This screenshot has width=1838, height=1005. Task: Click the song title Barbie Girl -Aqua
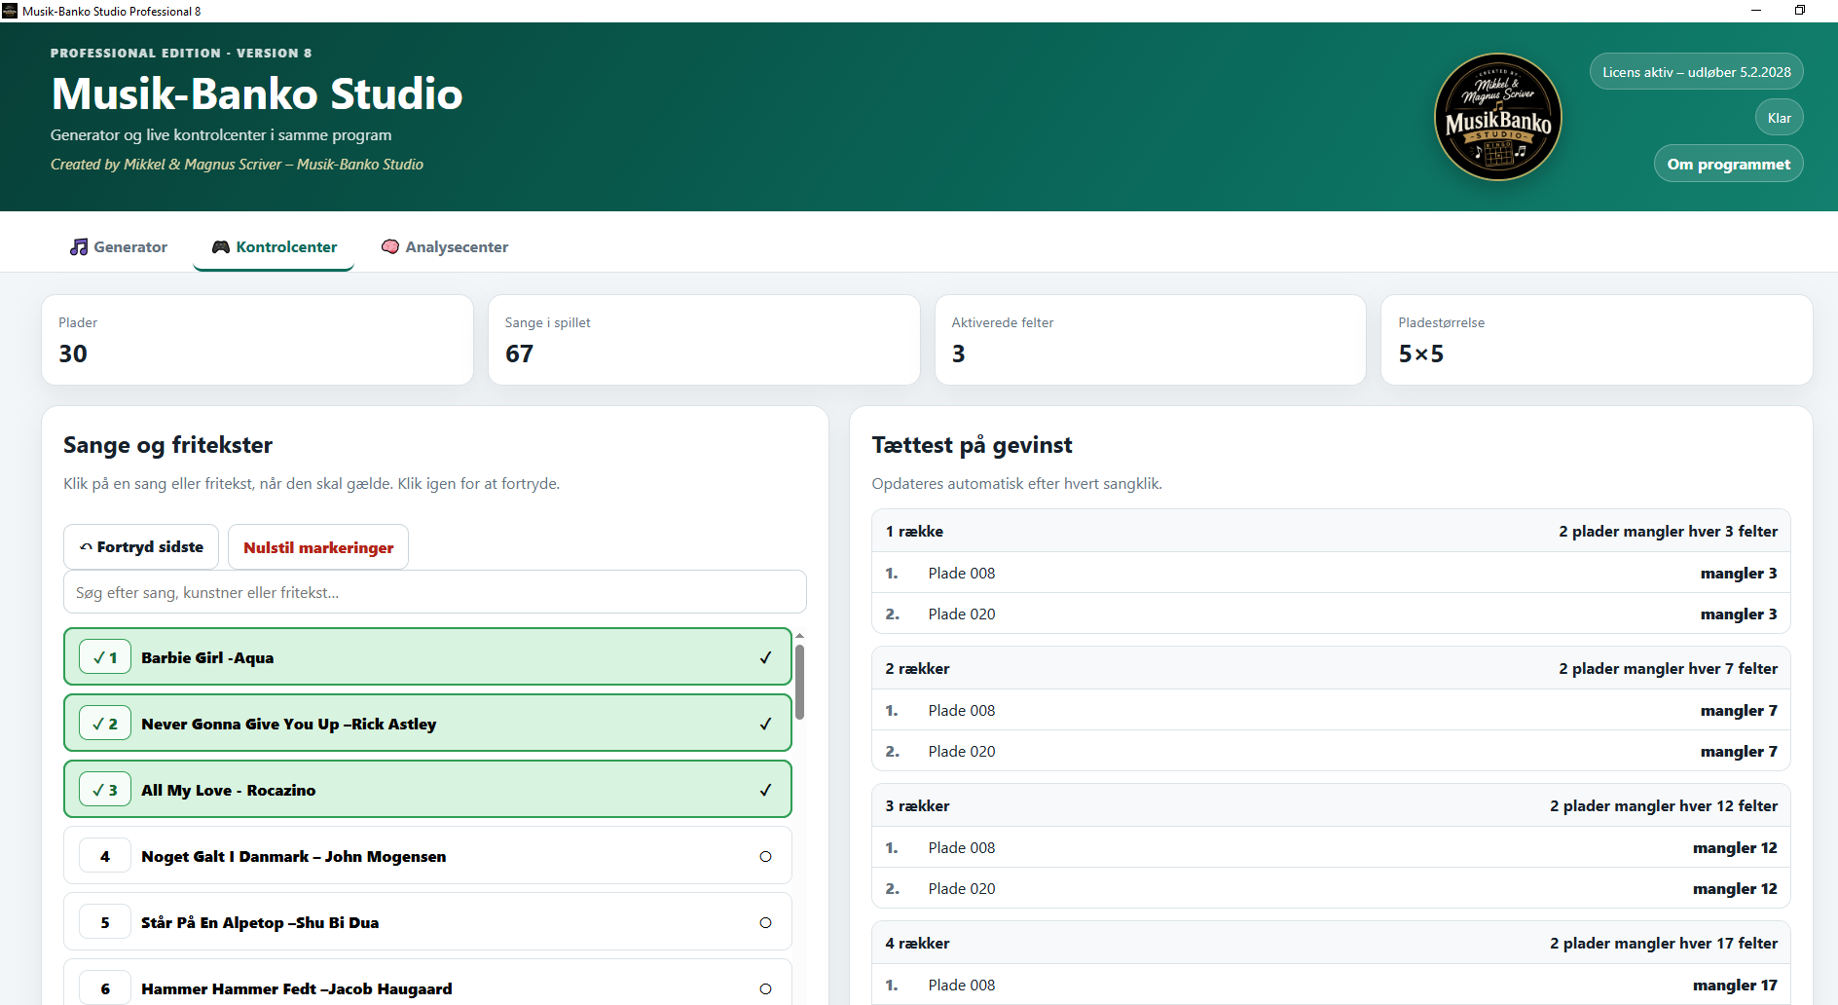(x=207, y=657)
